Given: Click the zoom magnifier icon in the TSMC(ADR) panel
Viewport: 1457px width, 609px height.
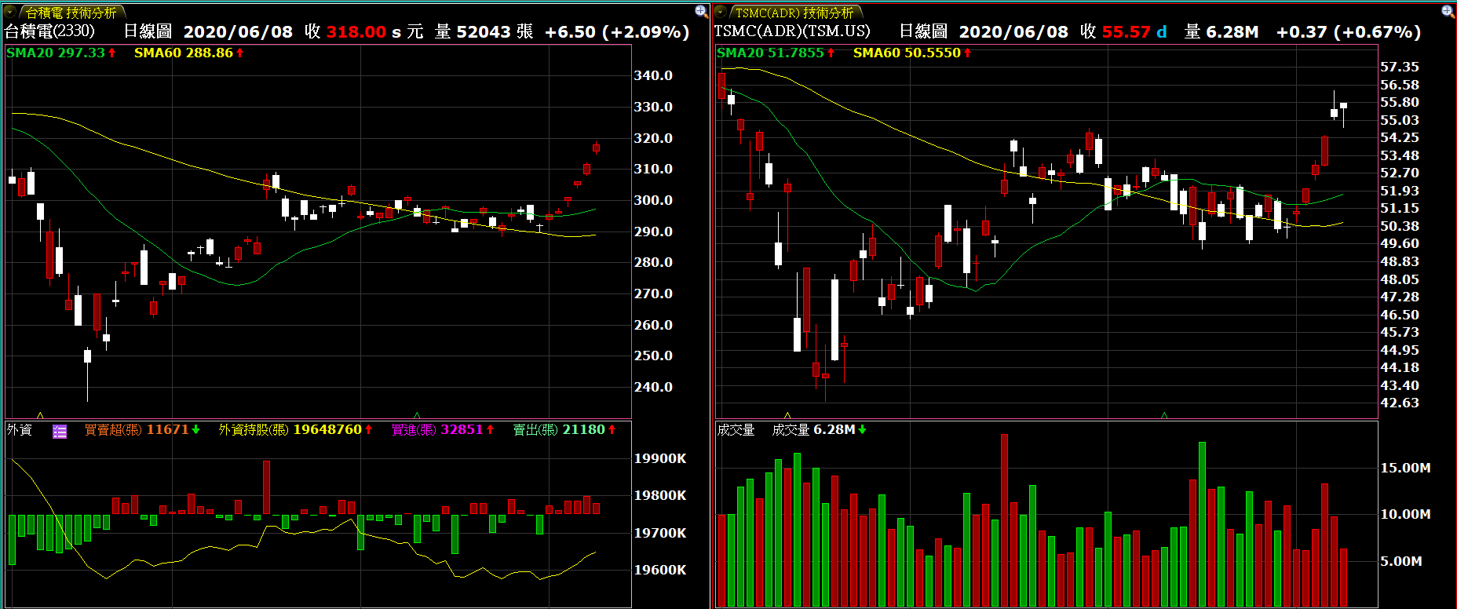Looking at the screenshot, I should tap(1448, 11).
